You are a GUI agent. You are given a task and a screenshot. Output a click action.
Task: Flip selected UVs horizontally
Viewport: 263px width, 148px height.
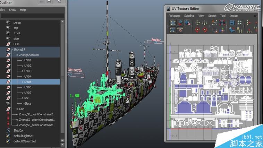(197, 23)
